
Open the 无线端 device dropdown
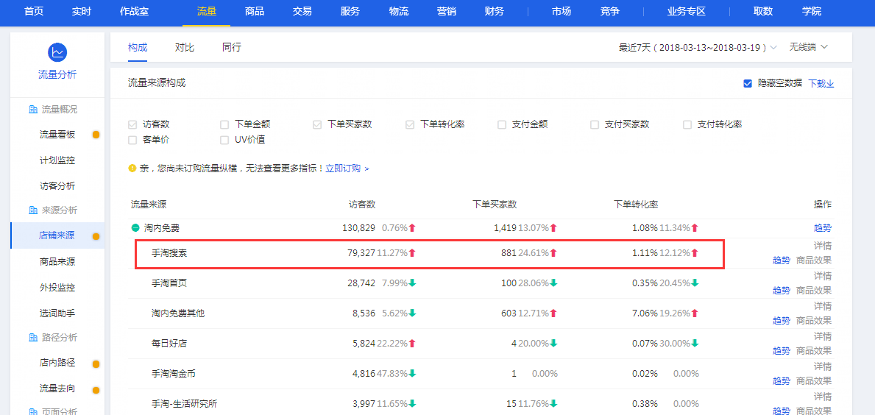tap(807, 47)
